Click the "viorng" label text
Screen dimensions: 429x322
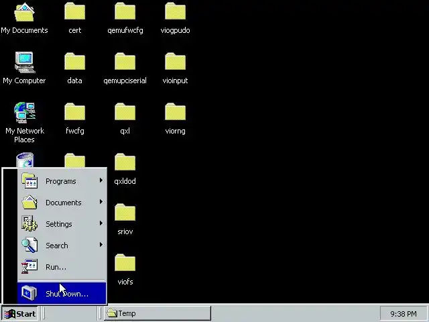(176, 131)
